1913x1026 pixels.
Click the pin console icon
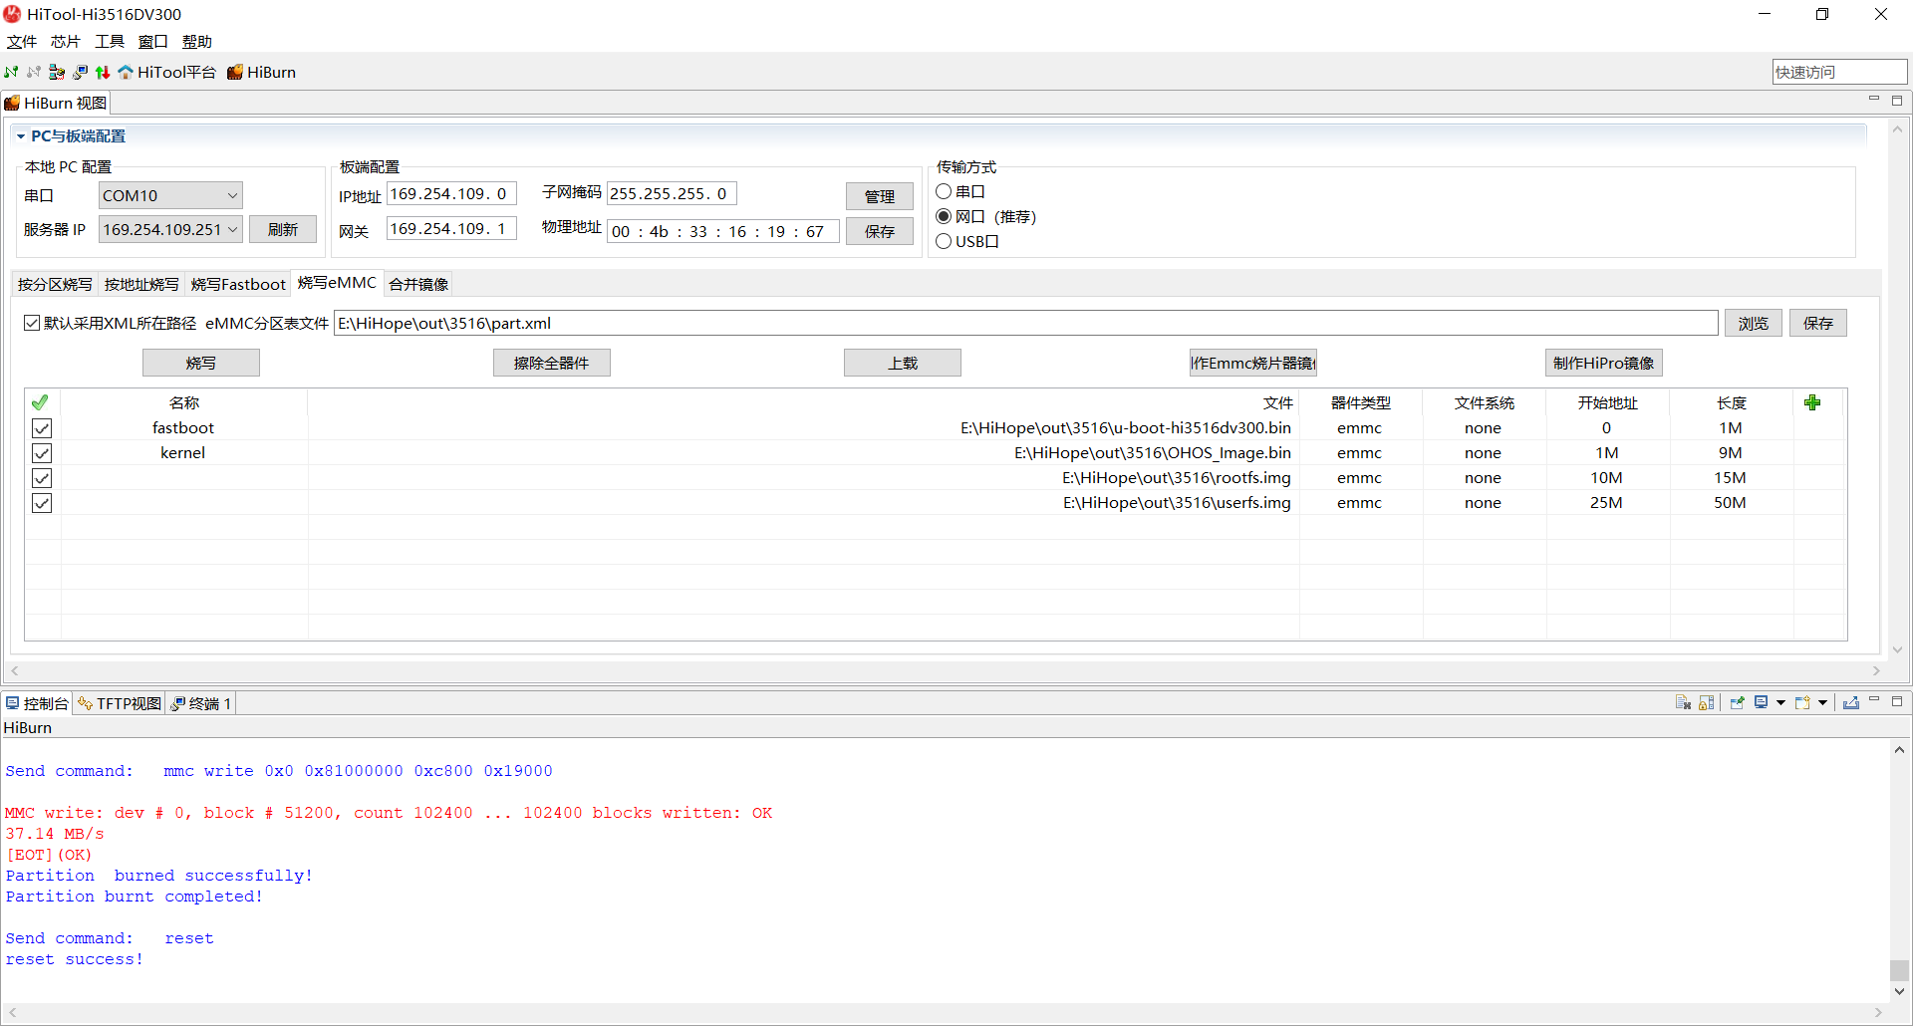click(x=1737, y=702)
